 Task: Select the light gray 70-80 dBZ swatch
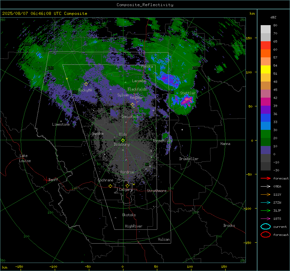[x=266, y=29]
